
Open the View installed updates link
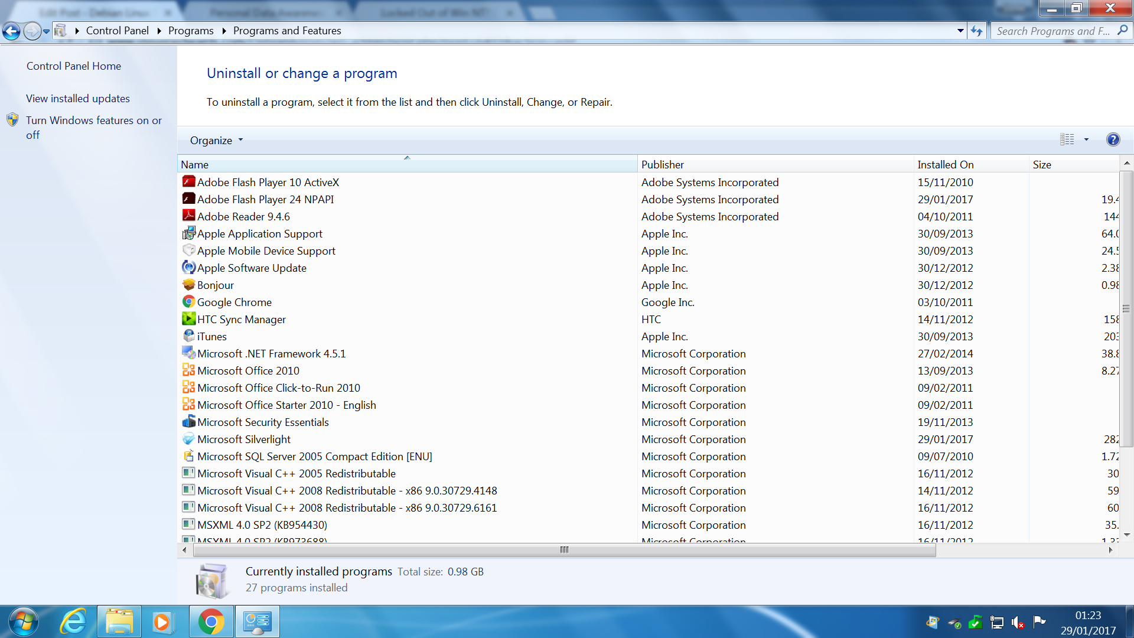coord(78,99)
